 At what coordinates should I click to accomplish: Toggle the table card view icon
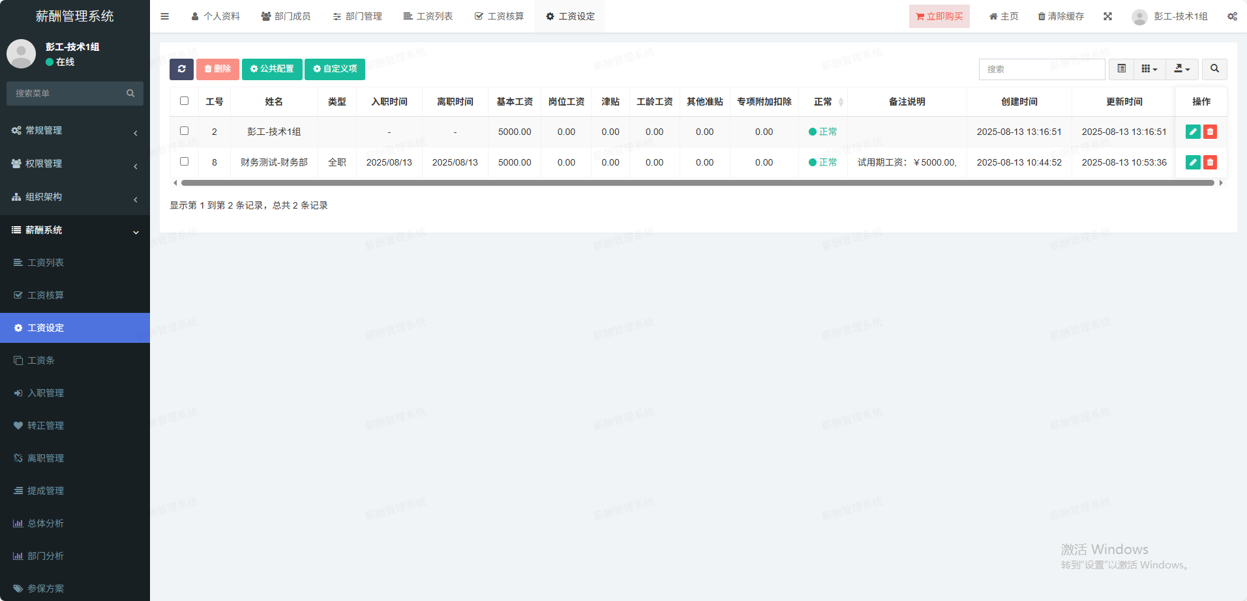(1121, 69)
